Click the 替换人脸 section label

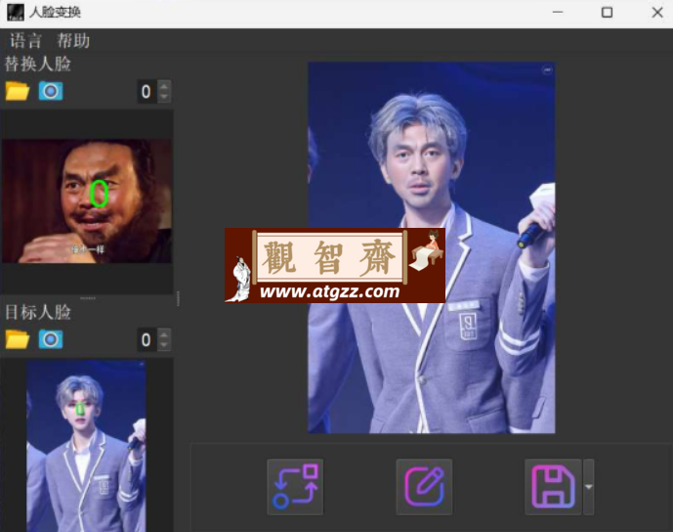click(38, 64)
